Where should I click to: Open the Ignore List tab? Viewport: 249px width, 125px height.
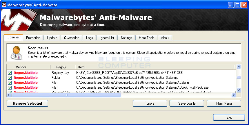pos(107,38)
